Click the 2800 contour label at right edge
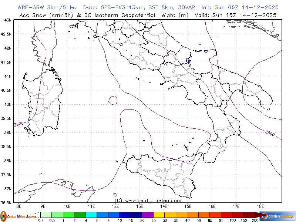This screenshot has height=222, width=296. tap(270, 133)
